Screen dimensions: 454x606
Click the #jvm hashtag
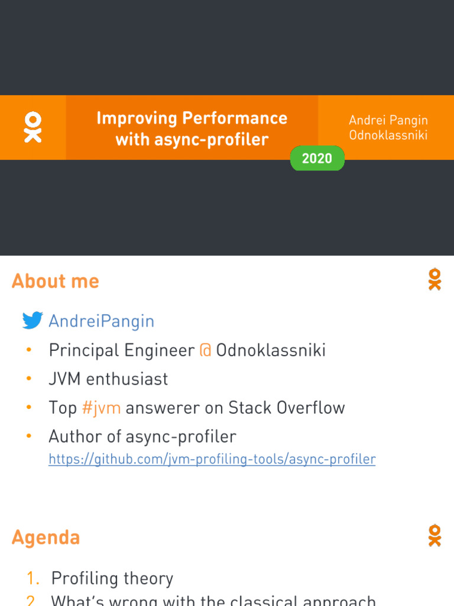101,408
